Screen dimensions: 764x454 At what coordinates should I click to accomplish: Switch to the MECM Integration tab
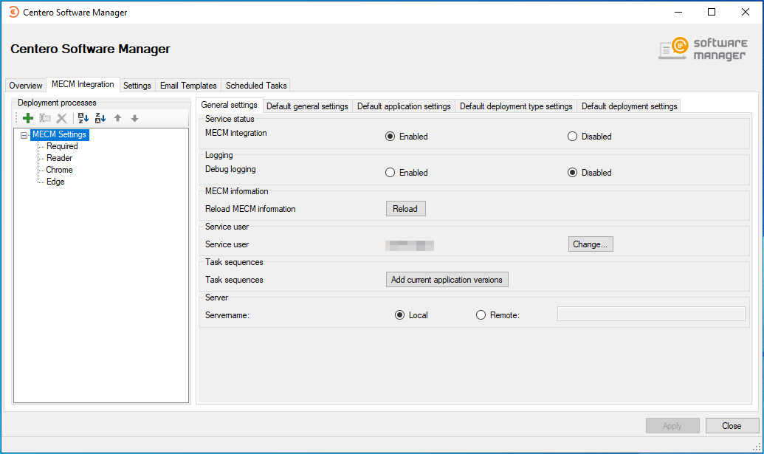pos(83,84)
